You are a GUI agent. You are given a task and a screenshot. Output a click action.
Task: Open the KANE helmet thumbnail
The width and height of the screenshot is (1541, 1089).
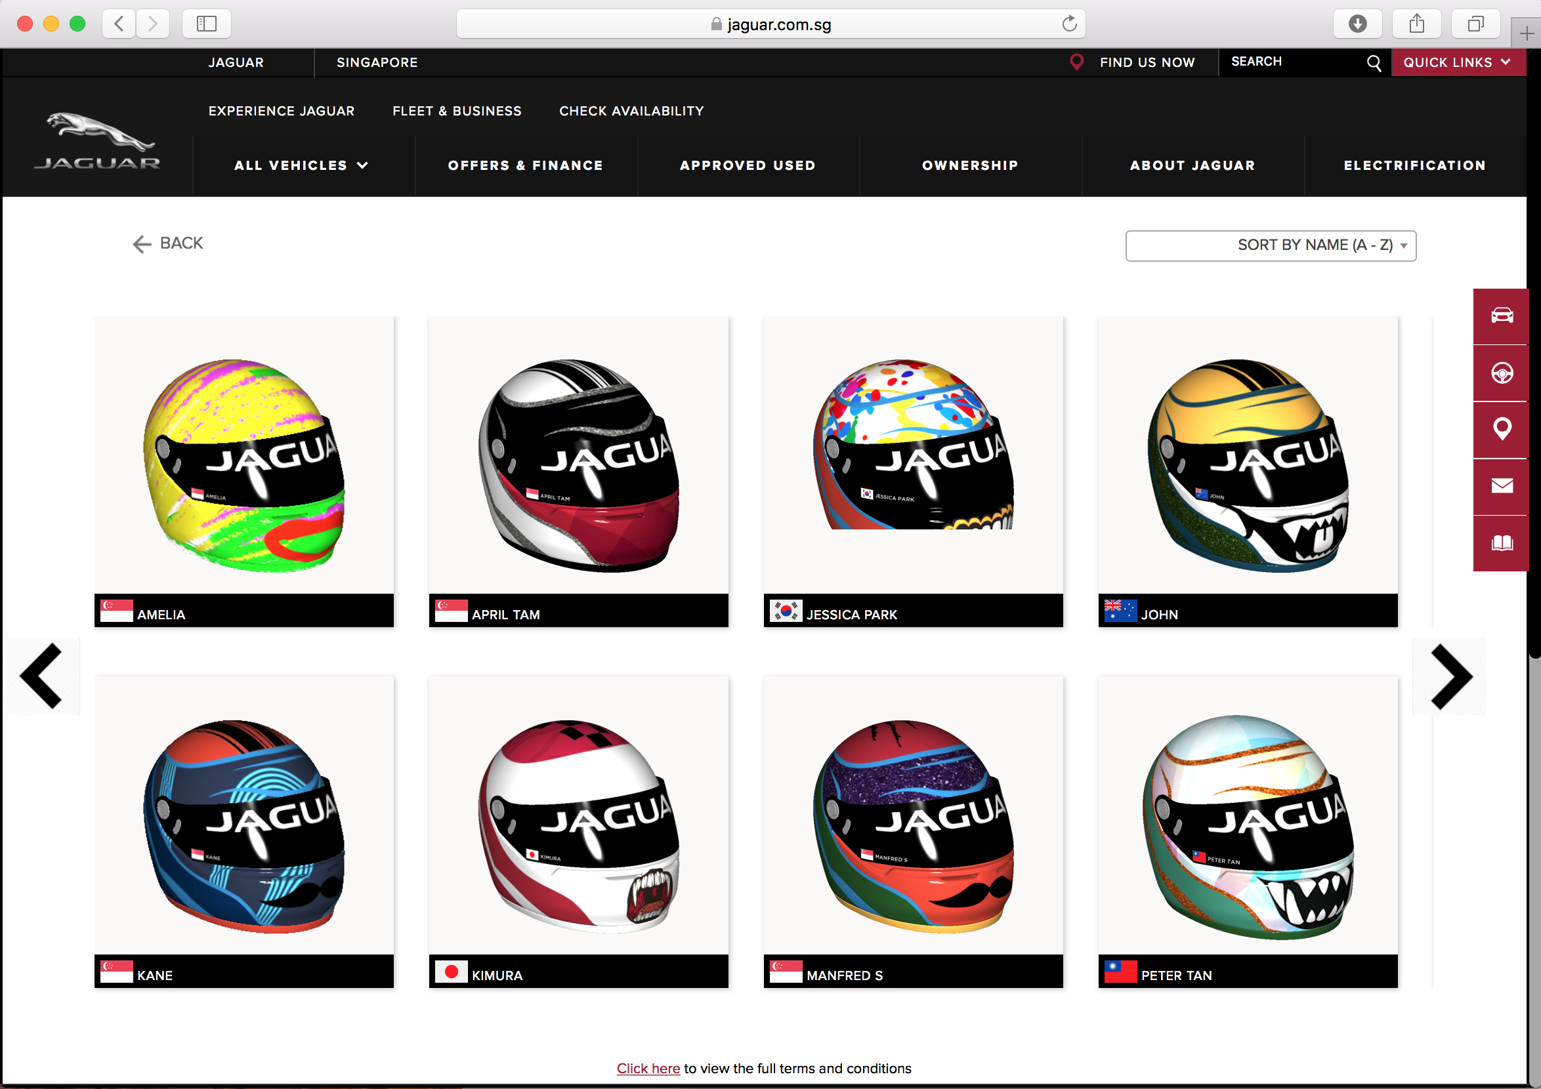click(x=244, y=815)
